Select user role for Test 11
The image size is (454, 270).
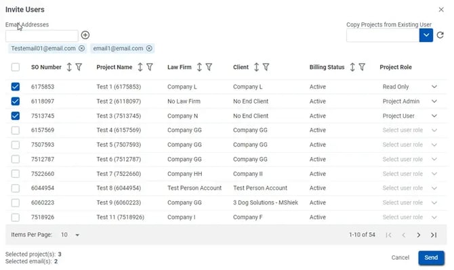click(410, 217)
